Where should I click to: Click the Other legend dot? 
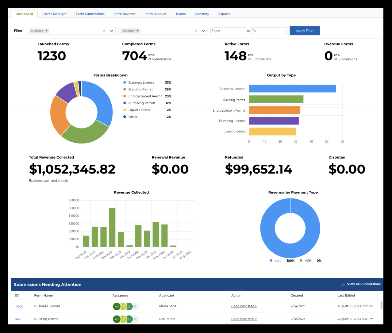(x=125, y=117)
